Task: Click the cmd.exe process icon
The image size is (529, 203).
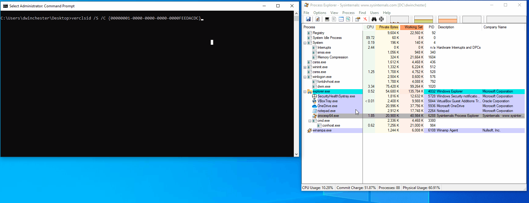Action: [x=314, y=121]
